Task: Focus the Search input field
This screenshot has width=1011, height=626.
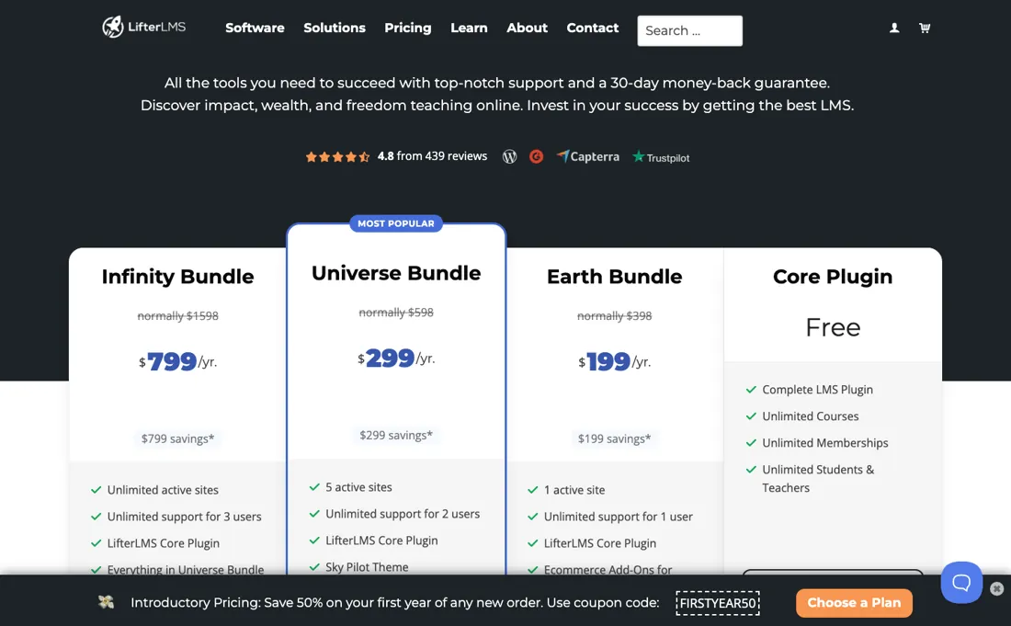Action: click(x=690, y=31)
